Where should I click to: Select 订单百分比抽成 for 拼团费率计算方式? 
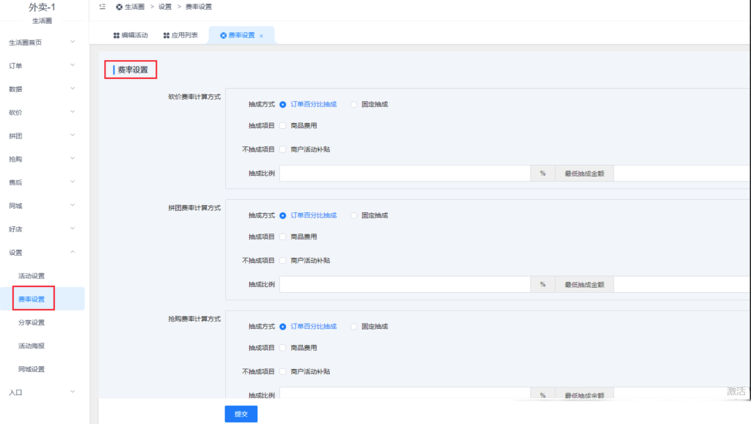(x=283, y=215)
